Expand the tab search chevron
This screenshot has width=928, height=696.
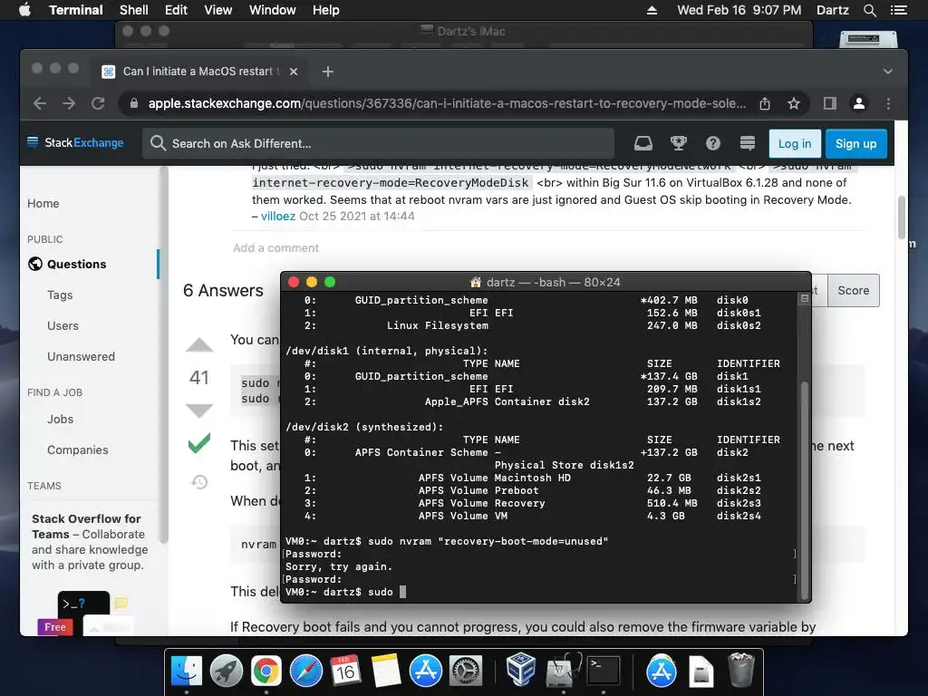(x=888, y=72)
